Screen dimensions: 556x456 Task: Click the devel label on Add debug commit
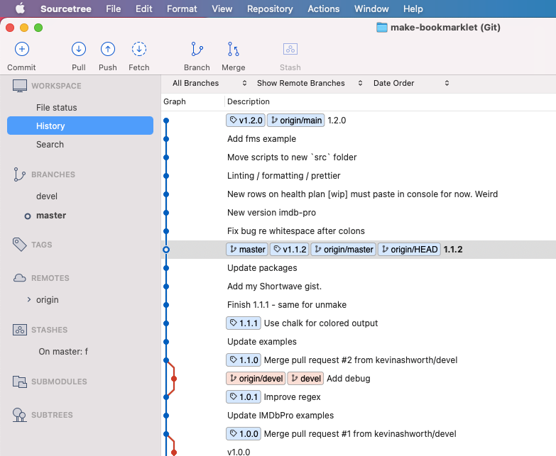click(305, 379)
